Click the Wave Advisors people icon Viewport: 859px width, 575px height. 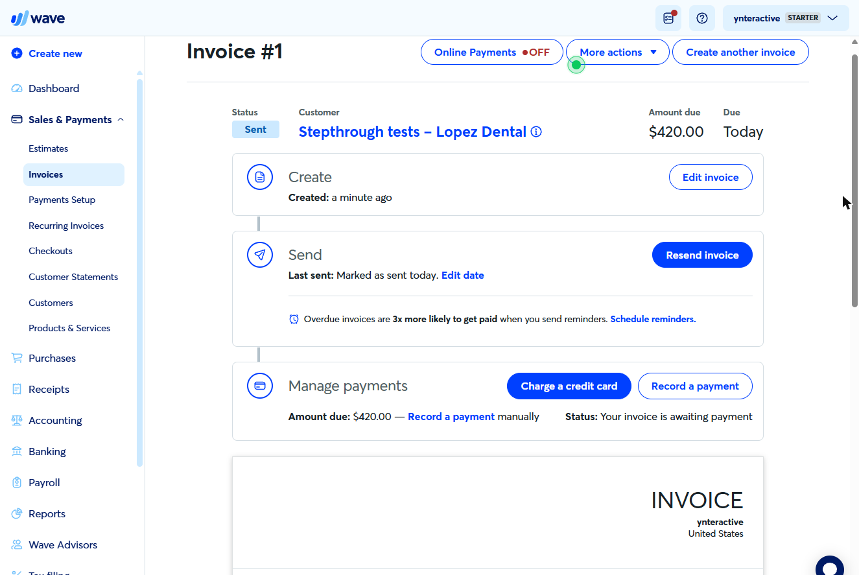(17, 545)
